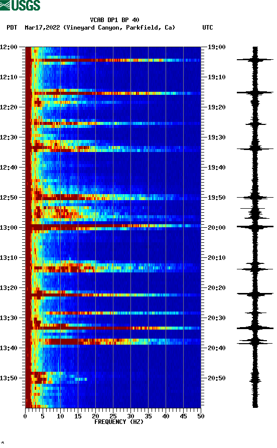Click the strong broadband event band at 13:00
This screenshot has height=448, width=277.
[x=113, y=227]
